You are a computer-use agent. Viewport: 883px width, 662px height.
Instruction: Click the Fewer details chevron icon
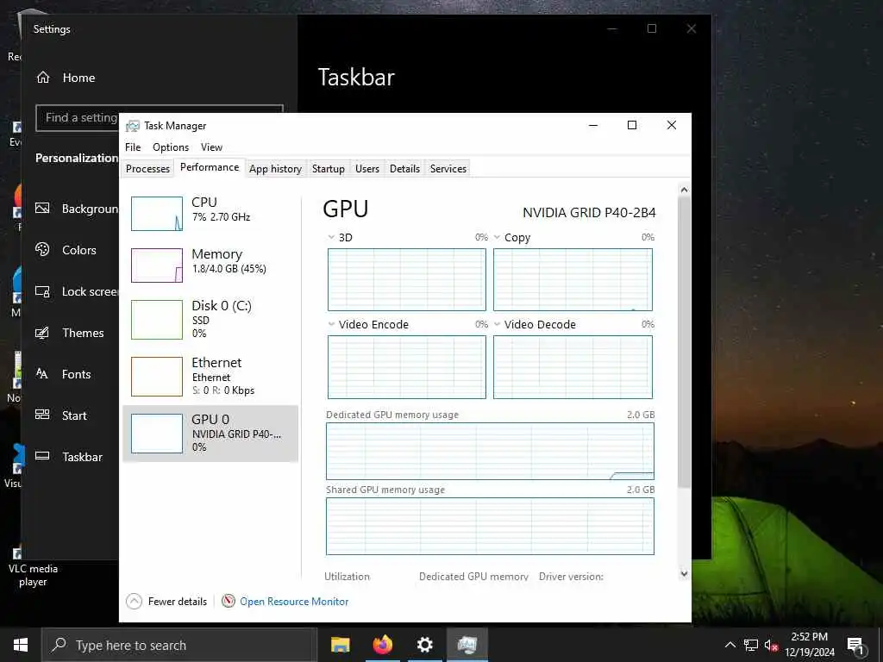(134, 601)
